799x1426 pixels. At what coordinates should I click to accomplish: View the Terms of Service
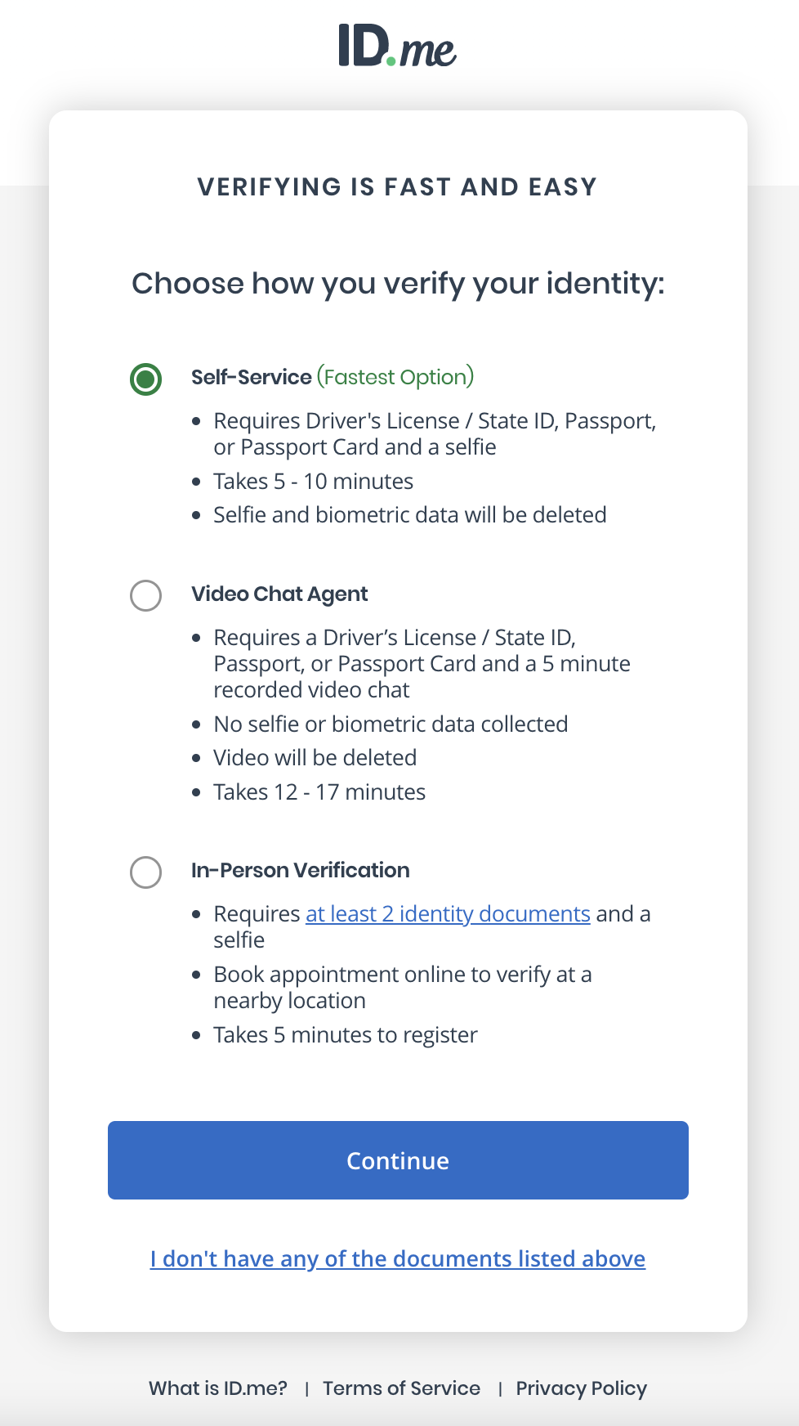point(401,1388)
